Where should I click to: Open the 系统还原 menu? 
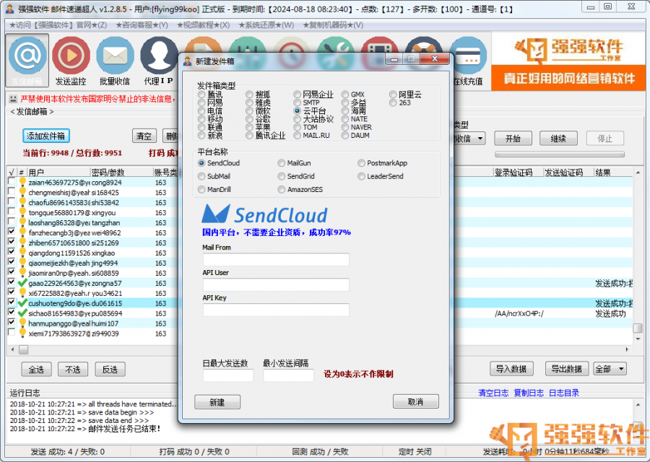pyautogui.click(x=266, y=25)
